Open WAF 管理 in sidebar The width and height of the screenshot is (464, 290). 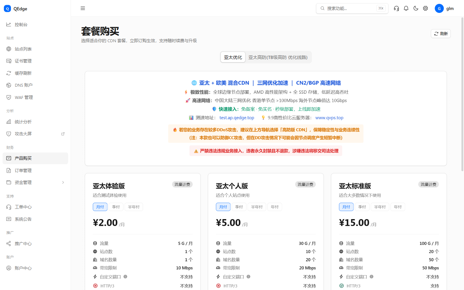(35, 97)
